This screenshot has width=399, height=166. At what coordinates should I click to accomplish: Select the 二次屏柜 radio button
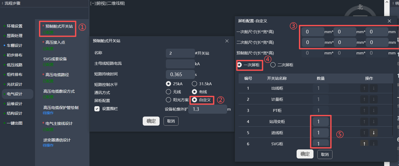click(x=273, y=65)
